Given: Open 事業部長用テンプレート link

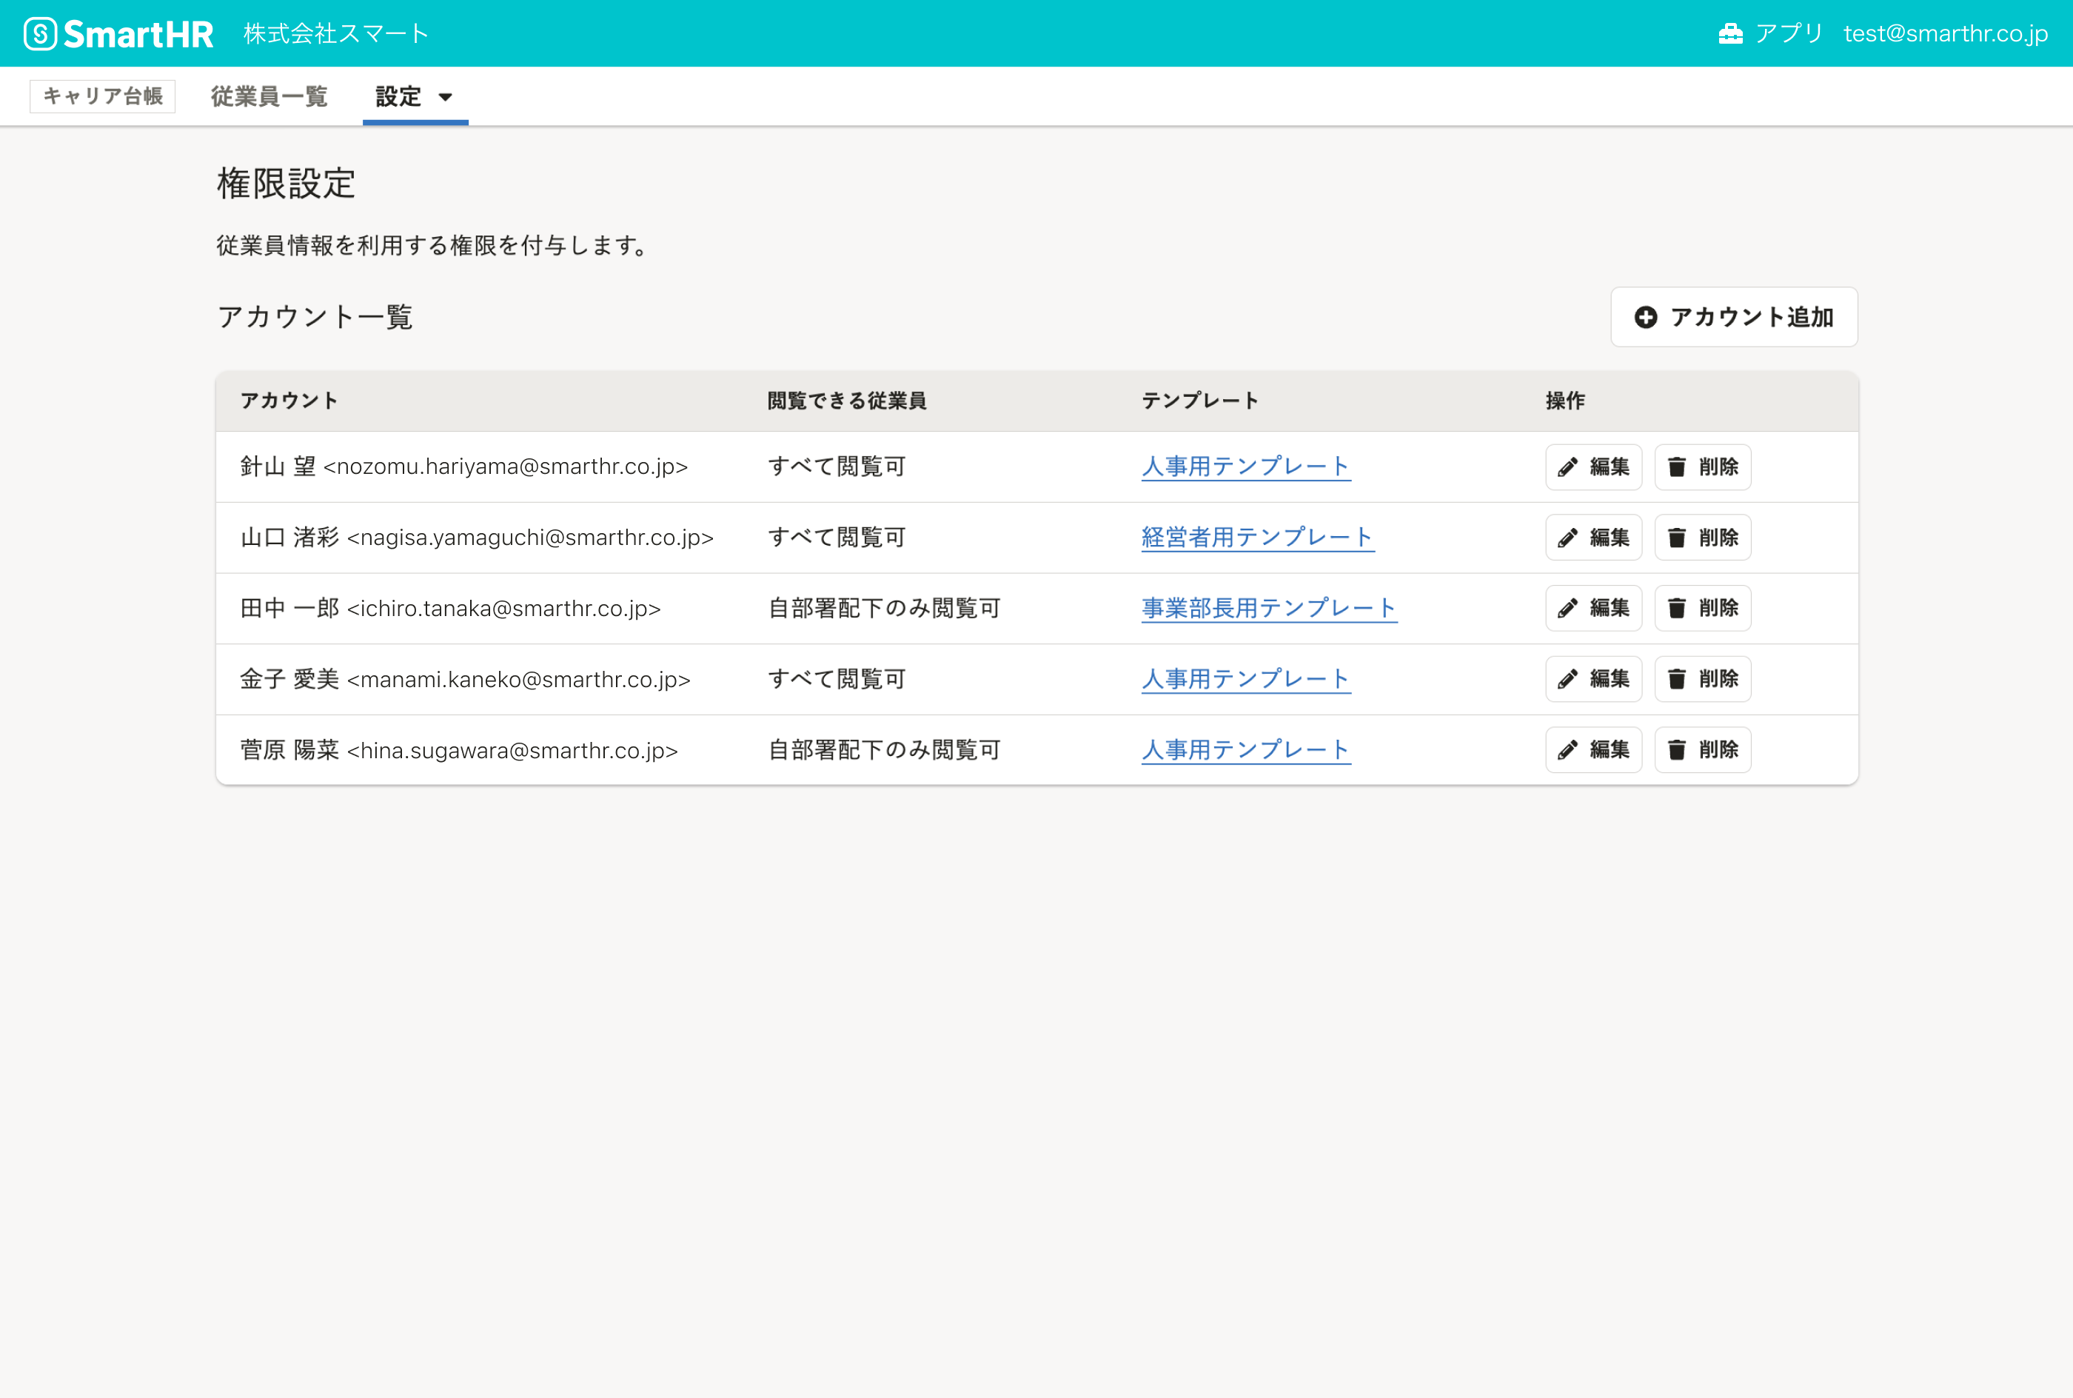Looking at the screenshot, I should [x=1268, y=608].
